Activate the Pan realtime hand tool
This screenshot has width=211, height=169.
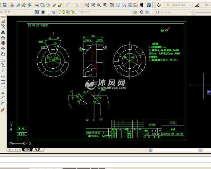pyautogui.click(x=87, y=5)
